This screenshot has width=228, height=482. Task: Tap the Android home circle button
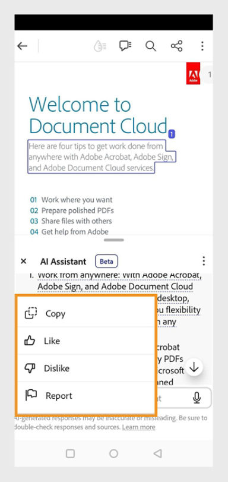(x=113, y=453)
